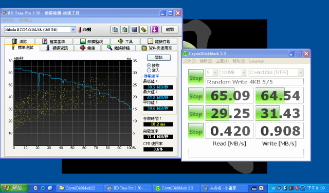This screenshot has width=329, height=193.
Task: Switch to the 資料夾使用率 folder usage tab
Action: [156, 48]
